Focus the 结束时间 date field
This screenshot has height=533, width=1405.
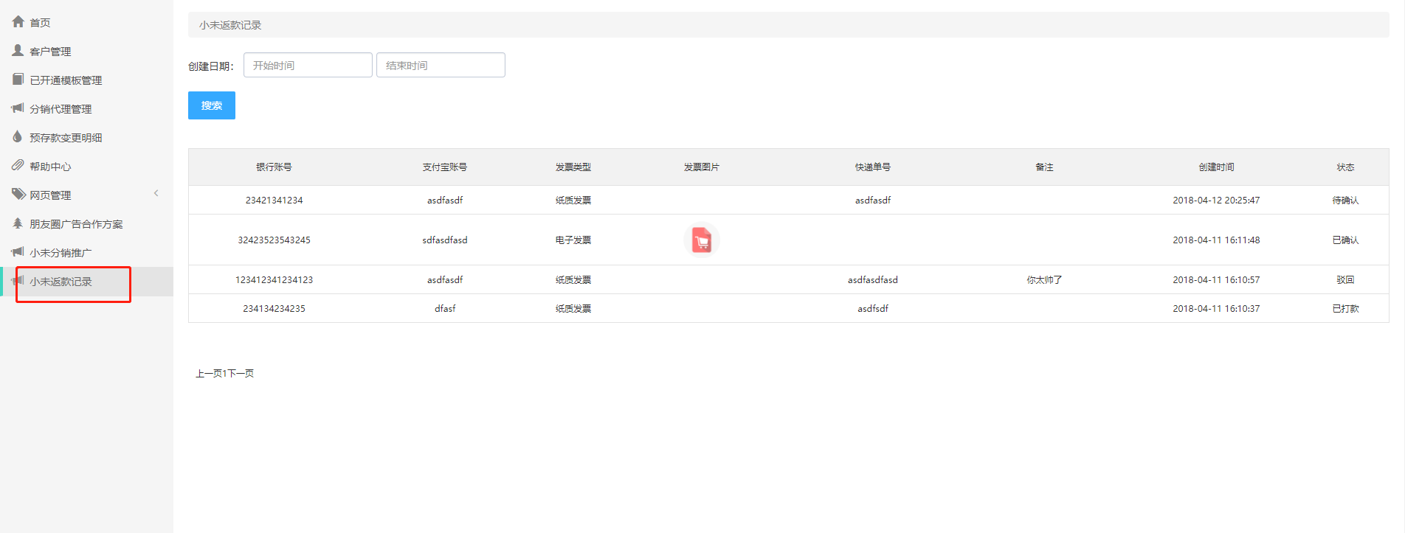pos(441,66)
